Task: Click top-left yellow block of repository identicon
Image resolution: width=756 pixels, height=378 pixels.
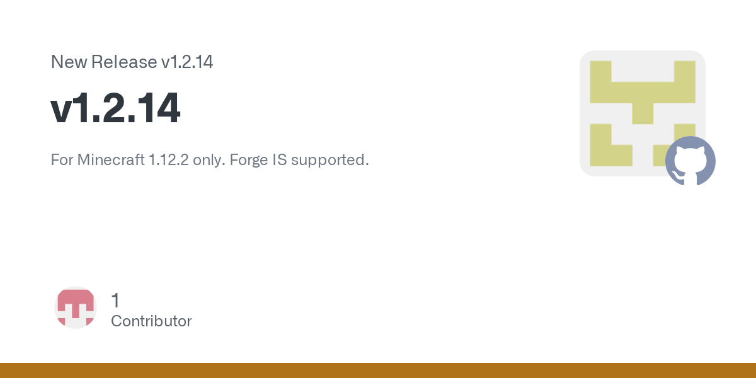Action: point(600,82)
